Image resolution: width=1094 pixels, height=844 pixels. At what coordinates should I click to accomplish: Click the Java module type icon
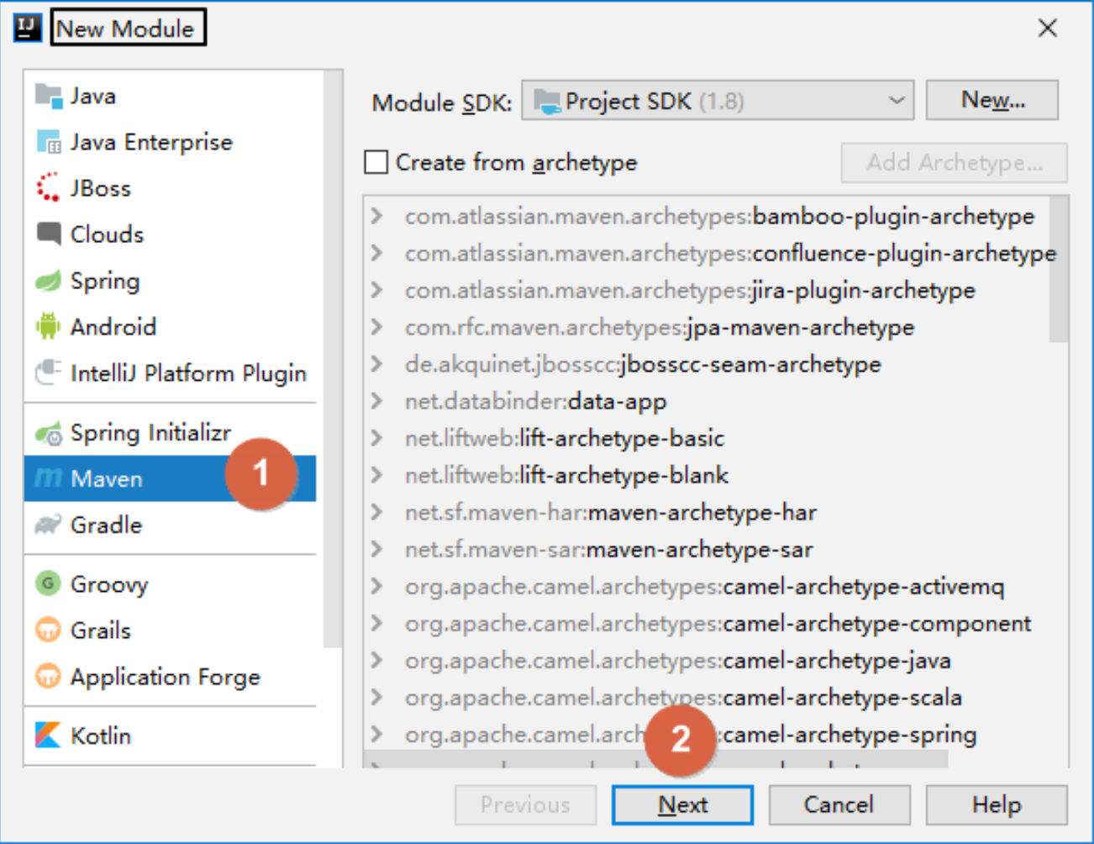tap(49, 97)
